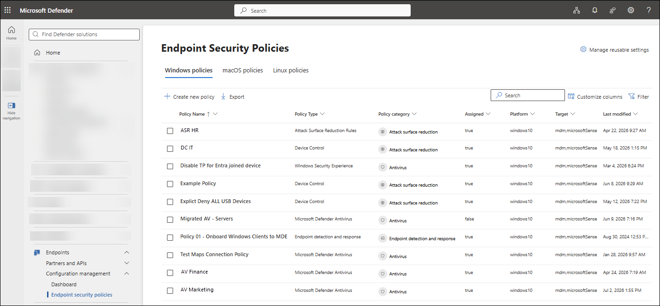Click the Filter funnel icon
This screenshot has height=306, width=660.
[632, 96]
